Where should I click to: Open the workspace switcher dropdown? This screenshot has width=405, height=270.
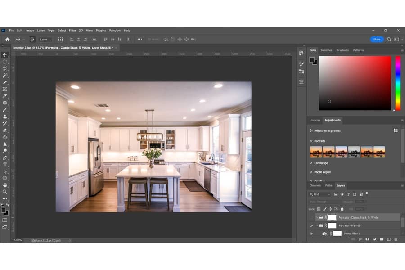(397, 39)
